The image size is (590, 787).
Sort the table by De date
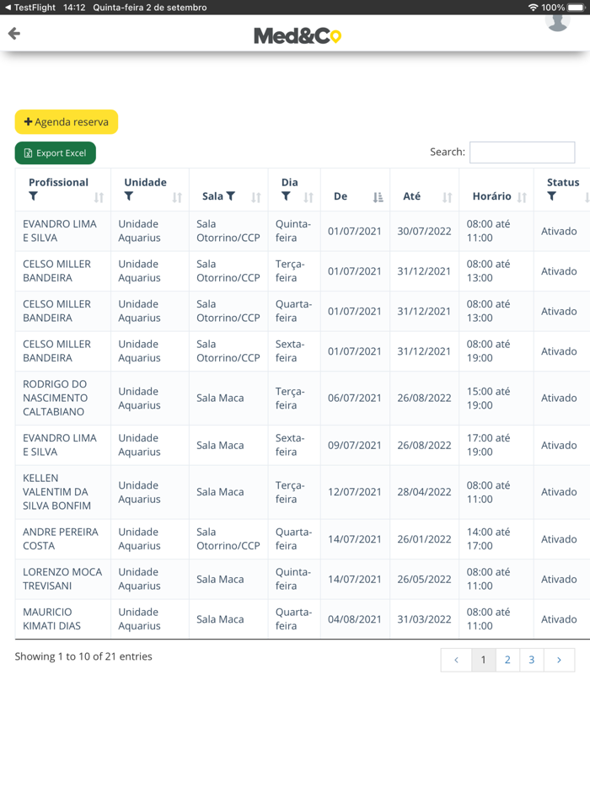pos(378,197)
